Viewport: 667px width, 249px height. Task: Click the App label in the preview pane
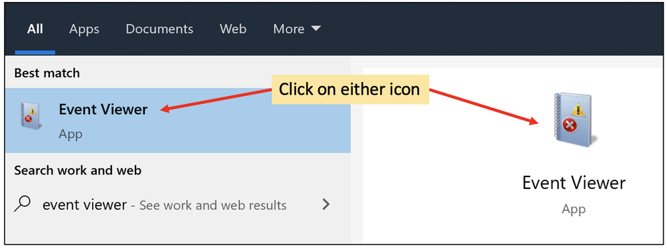click(x=574, y=209)
